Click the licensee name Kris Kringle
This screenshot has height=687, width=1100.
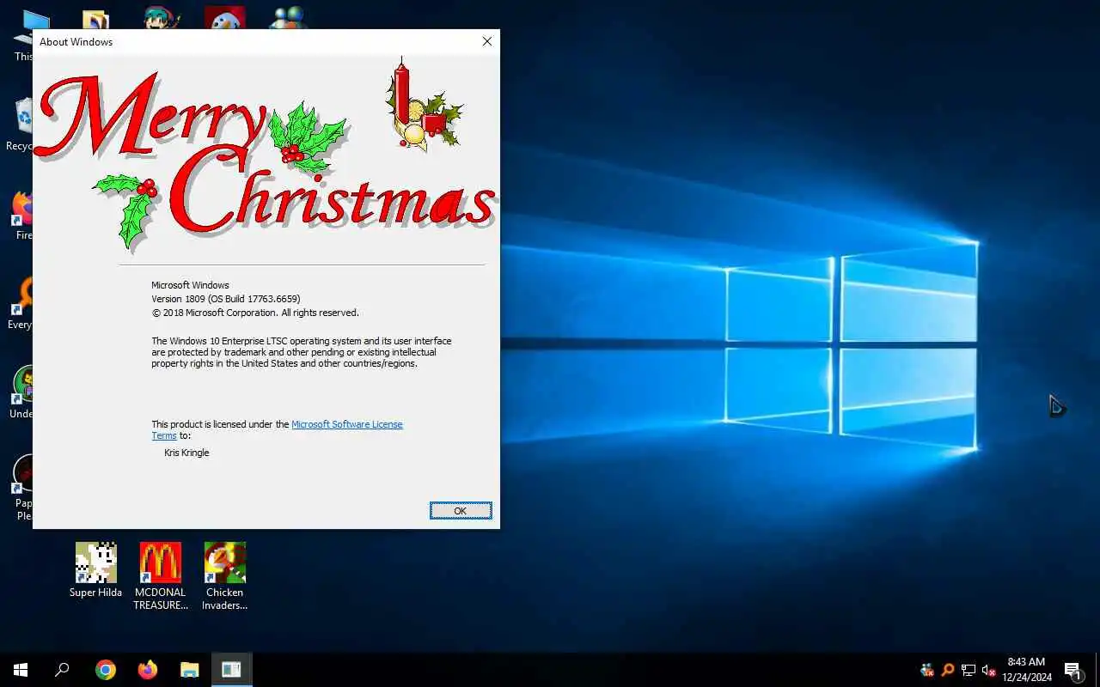[186, 453]
